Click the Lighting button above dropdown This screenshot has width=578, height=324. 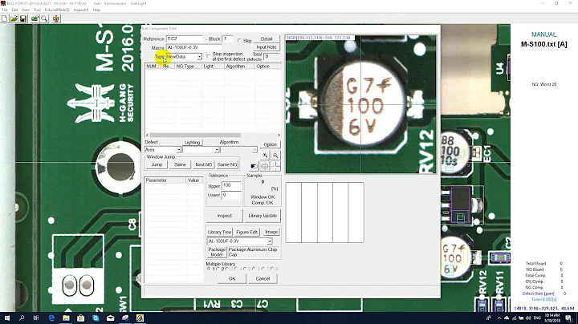pyautogui.click(x=192, y=143)
